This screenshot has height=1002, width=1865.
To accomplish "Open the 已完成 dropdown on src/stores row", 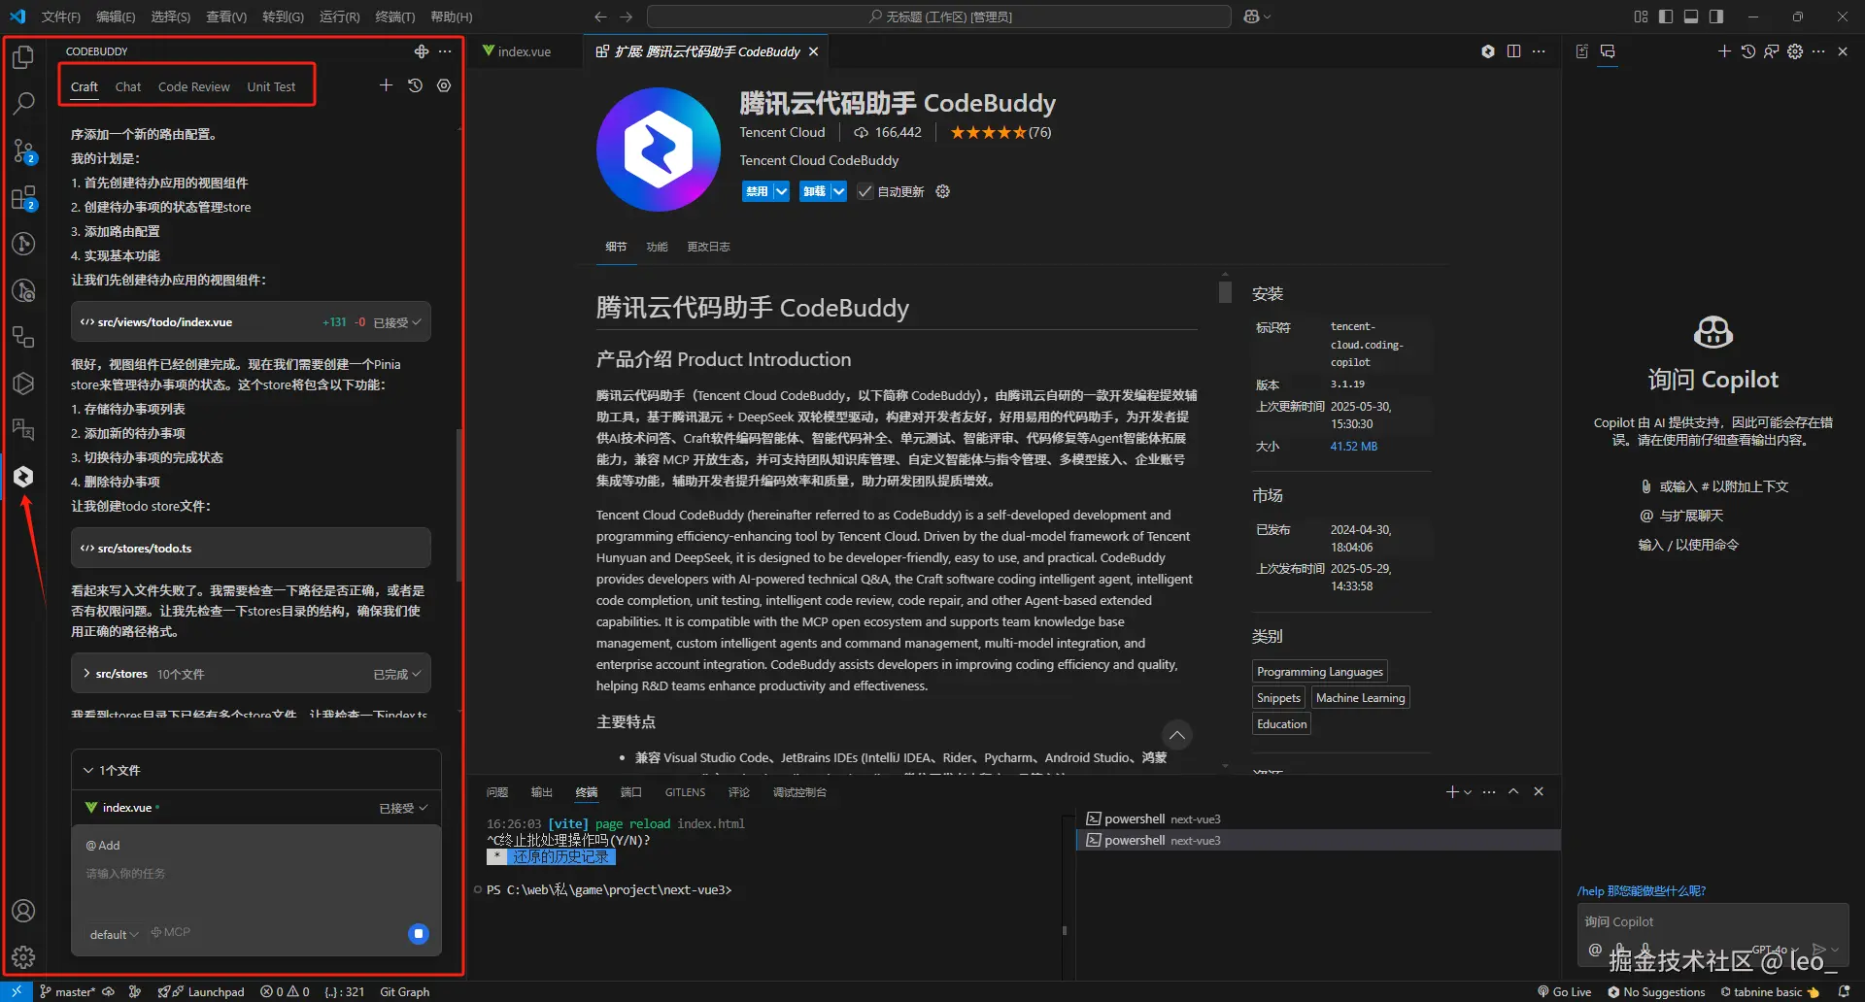I will (397, 674).
